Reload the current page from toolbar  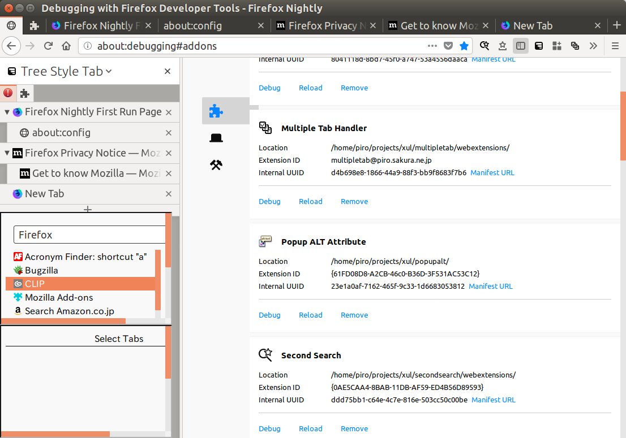point(48,46)
